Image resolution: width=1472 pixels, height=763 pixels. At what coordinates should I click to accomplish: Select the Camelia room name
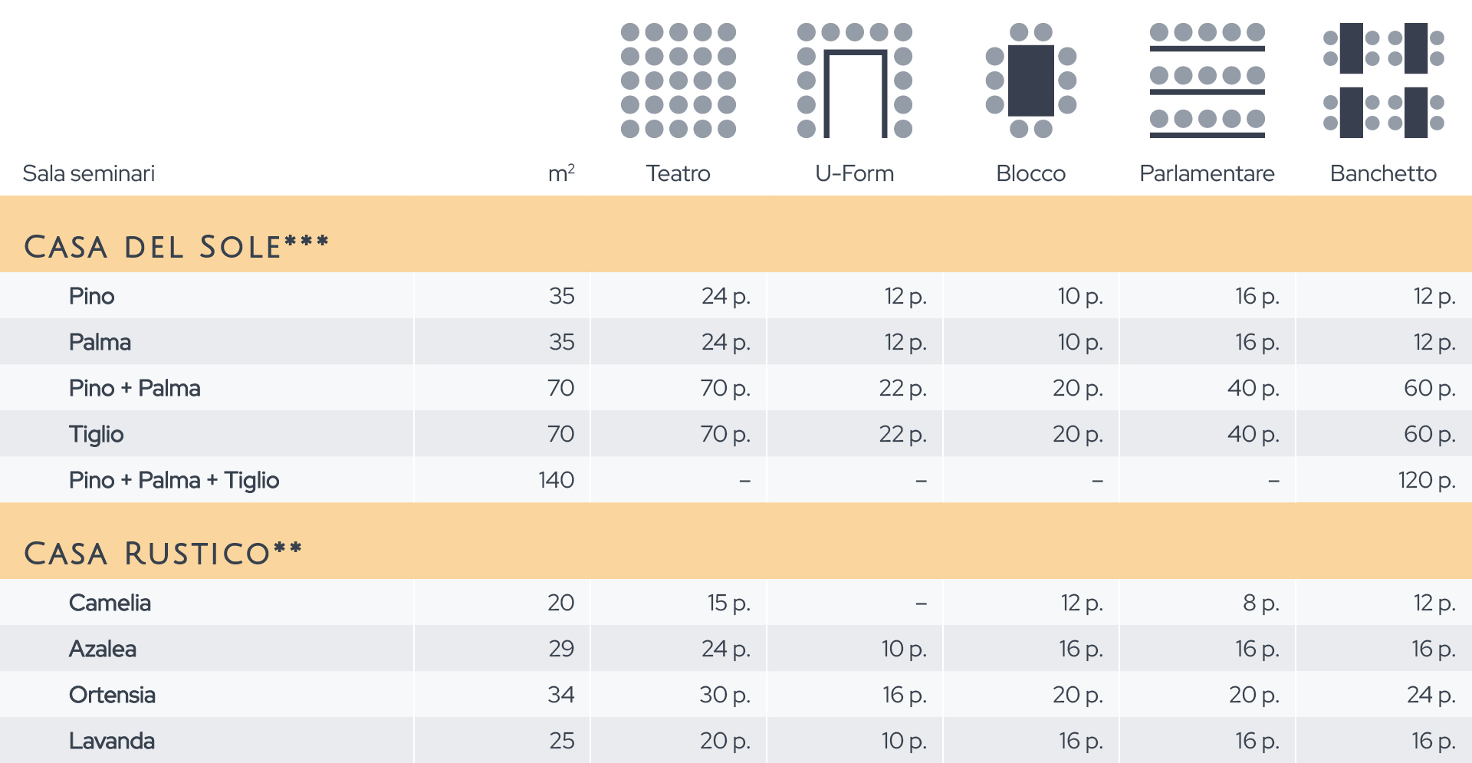[x=110, y=603]
